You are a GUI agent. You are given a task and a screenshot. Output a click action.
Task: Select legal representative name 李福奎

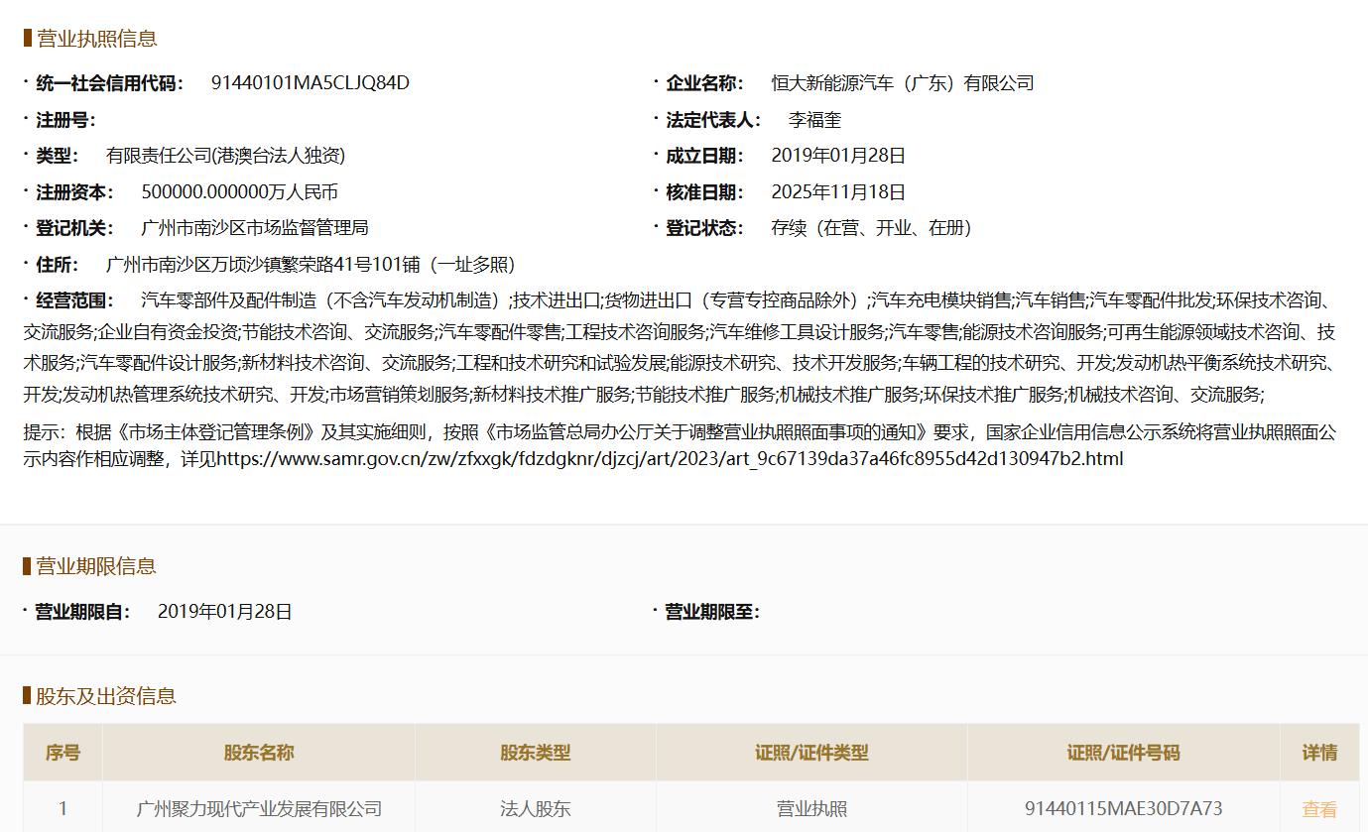815,120
